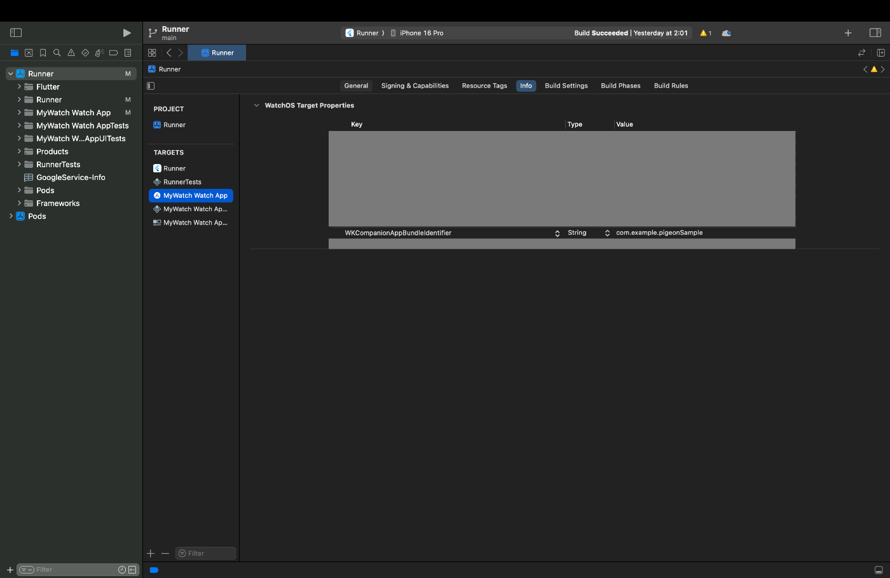The image size is (890, 578).
Task: Toggle the inspector panel on the right
Action: (x=875, y=33)
